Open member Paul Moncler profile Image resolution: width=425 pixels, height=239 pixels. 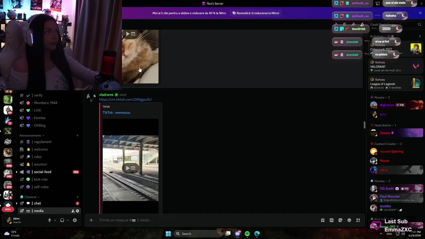click(x=396, y=198)
